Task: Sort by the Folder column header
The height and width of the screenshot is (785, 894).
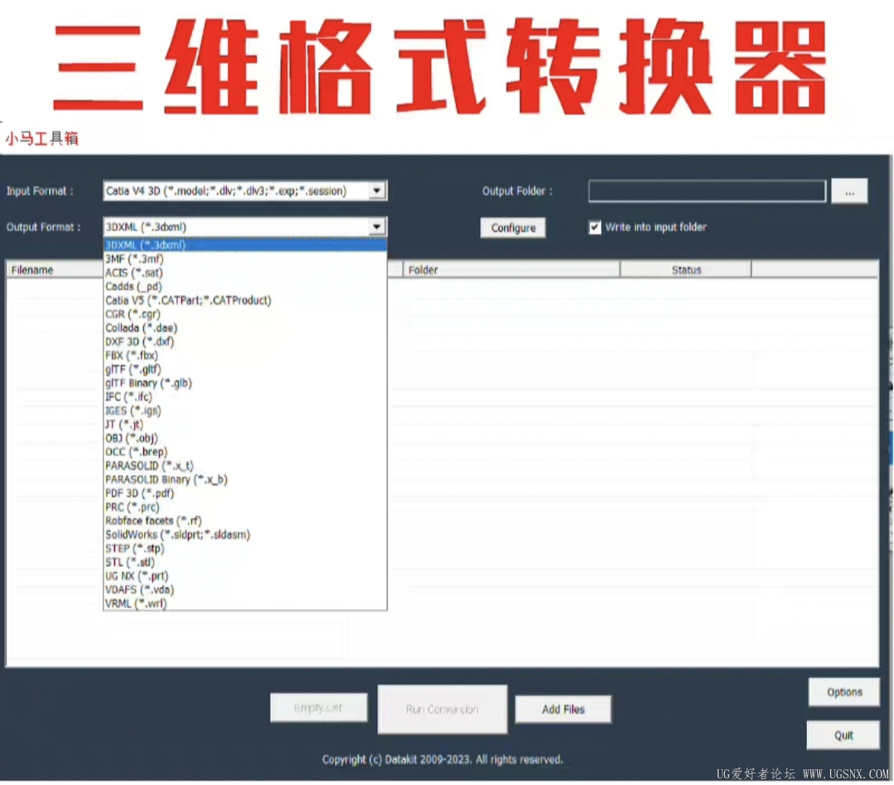Action: 512,270
